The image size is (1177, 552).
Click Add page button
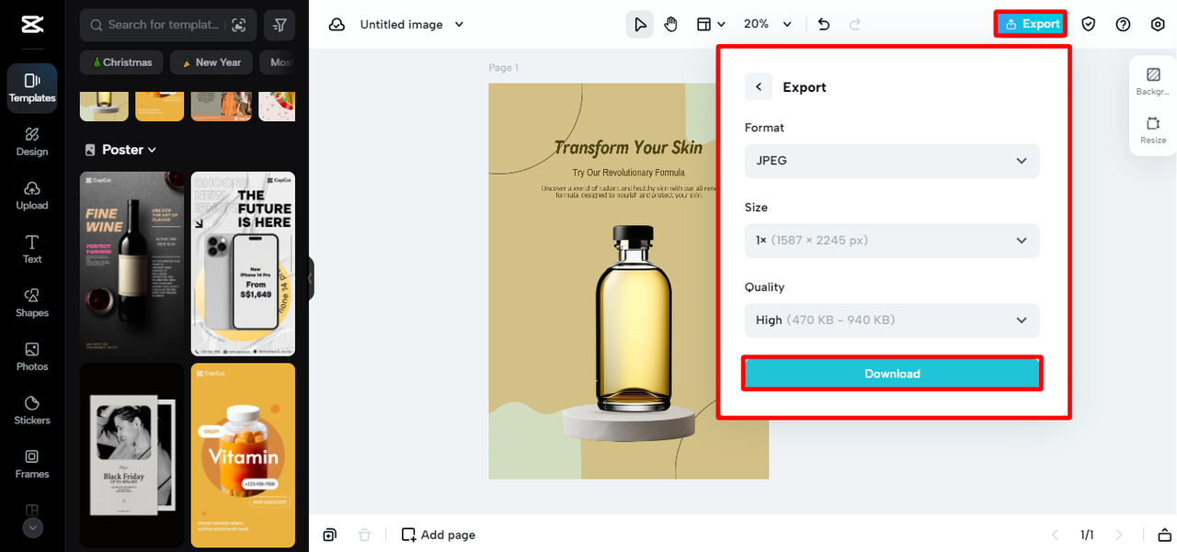click(x=439, y=535)
